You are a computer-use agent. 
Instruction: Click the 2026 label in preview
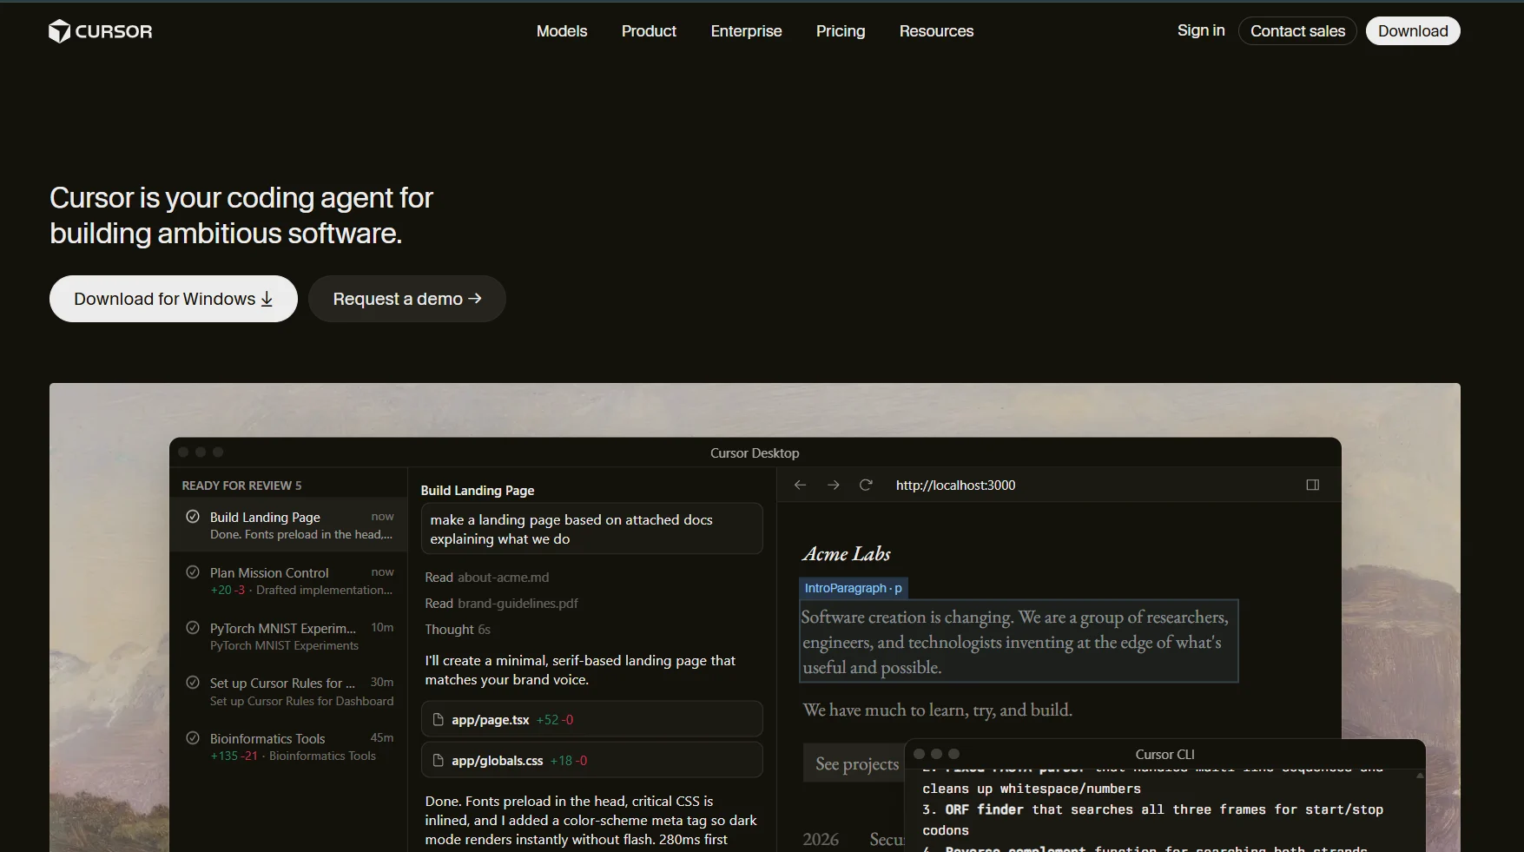pyautogui.click(x=821, y=839)
